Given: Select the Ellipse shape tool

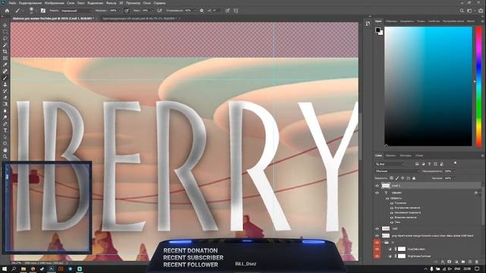Looking at the screenshot, I should (x=5, y=143).
